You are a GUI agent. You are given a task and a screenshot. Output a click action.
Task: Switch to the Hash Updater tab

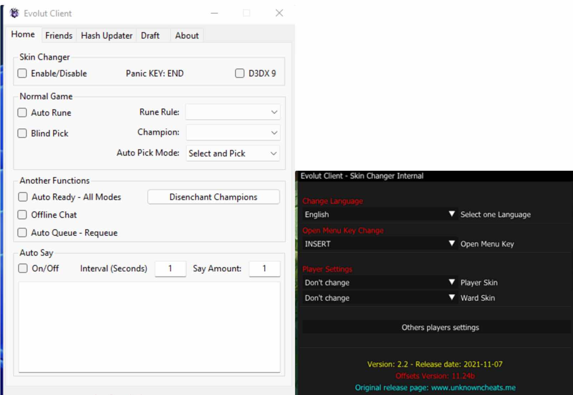[x=107, y=36]
